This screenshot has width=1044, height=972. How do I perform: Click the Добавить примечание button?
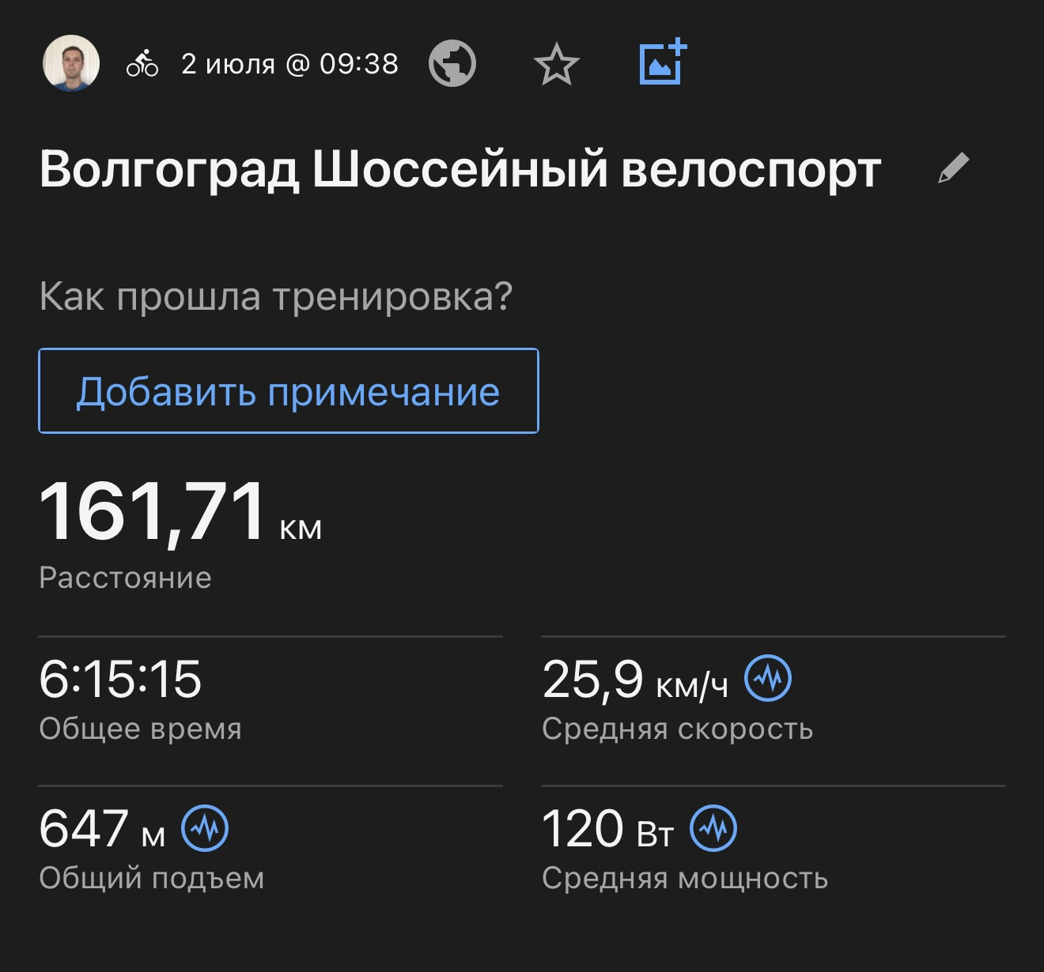click(x=289, y=390)
